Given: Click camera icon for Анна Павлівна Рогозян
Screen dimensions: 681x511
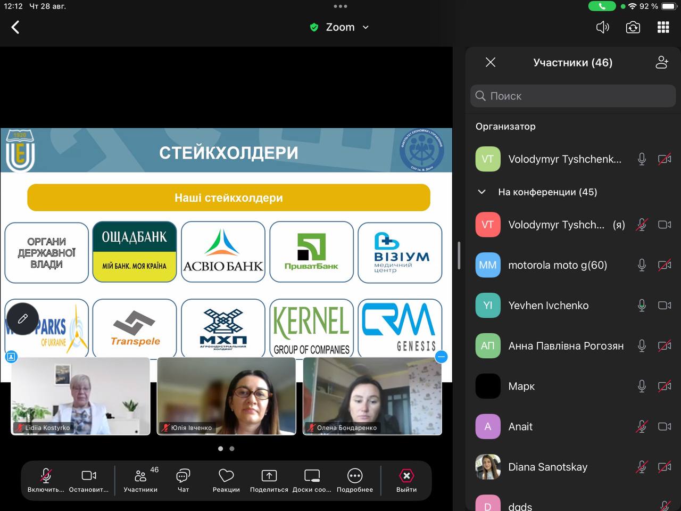Looking at the screenshot, I should tap(665, 345).
